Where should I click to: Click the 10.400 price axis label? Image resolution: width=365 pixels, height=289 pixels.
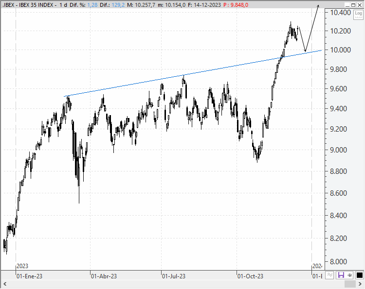[341, 13]
